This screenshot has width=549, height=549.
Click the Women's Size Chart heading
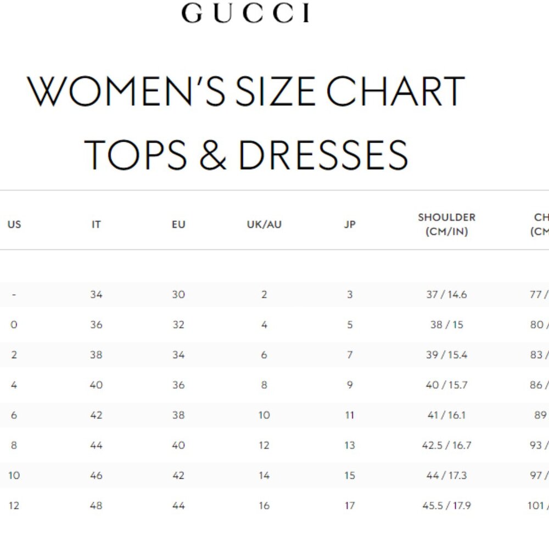[245, 91]
